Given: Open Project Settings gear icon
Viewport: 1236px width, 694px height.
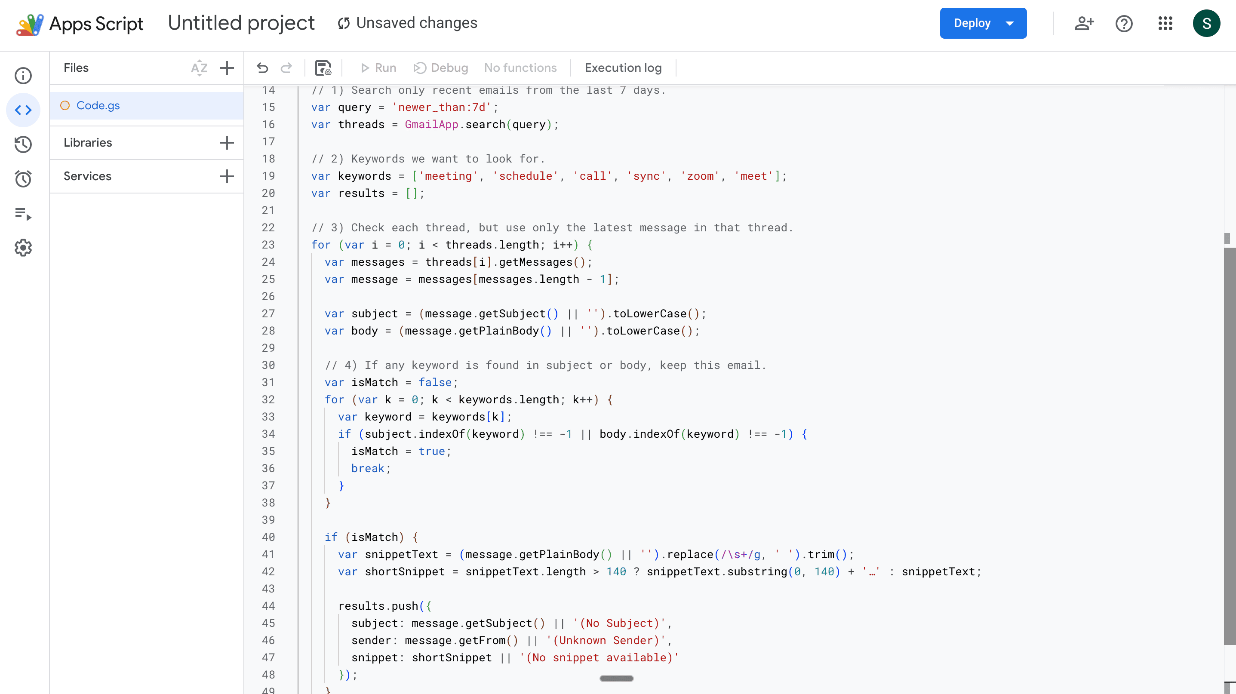Looking at the screenshot, I should coord(23,248).
